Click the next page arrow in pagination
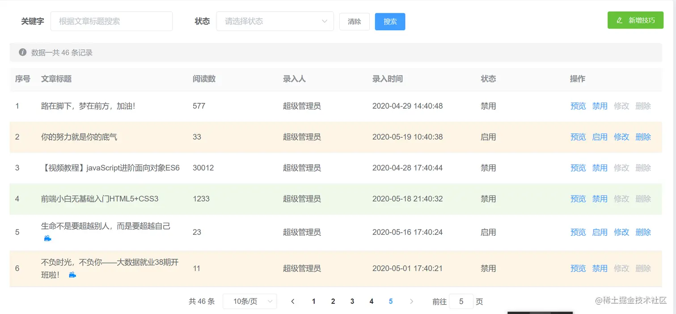The image size is (676, 314). pyautogui.click(x=412, y=301)
